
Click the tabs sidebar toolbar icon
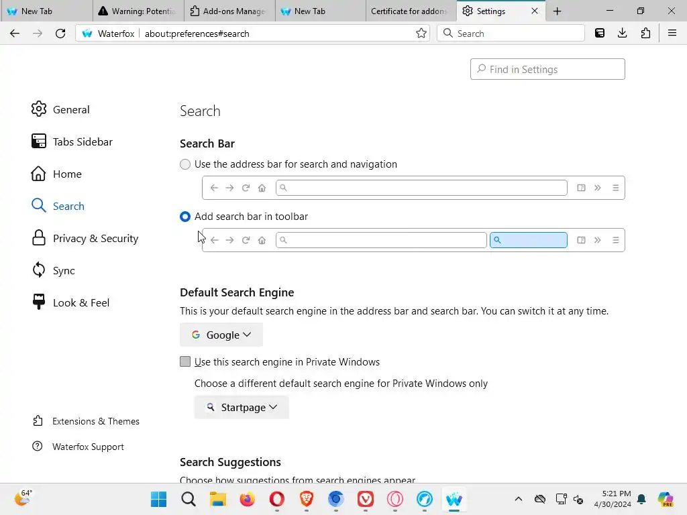(600, 34)
